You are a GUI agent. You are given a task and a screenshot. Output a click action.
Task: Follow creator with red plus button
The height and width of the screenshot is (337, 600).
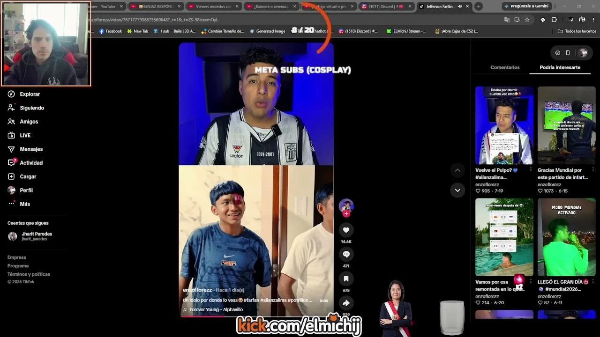(x=346, y=214)
